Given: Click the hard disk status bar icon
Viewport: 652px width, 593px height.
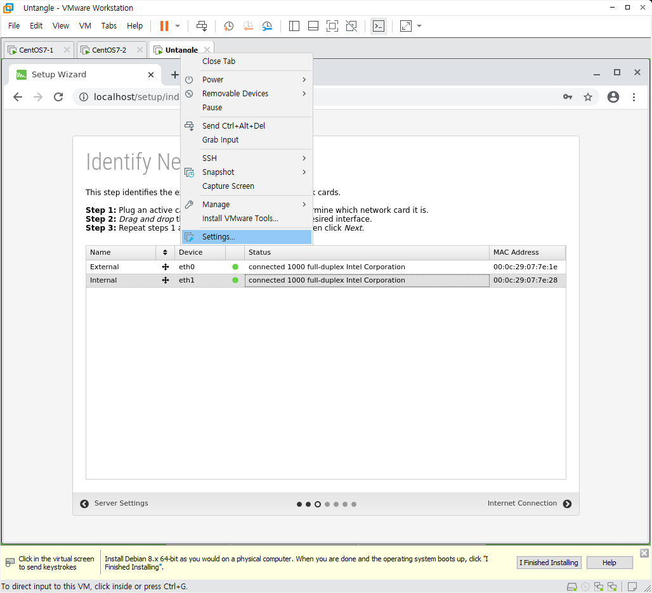Looking at the screenshot, I should click(x=572, y=587).
